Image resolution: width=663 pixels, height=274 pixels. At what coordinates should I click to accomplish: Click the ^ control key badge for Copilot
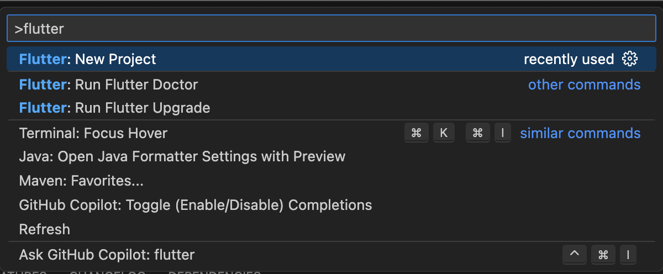point(574,255)
